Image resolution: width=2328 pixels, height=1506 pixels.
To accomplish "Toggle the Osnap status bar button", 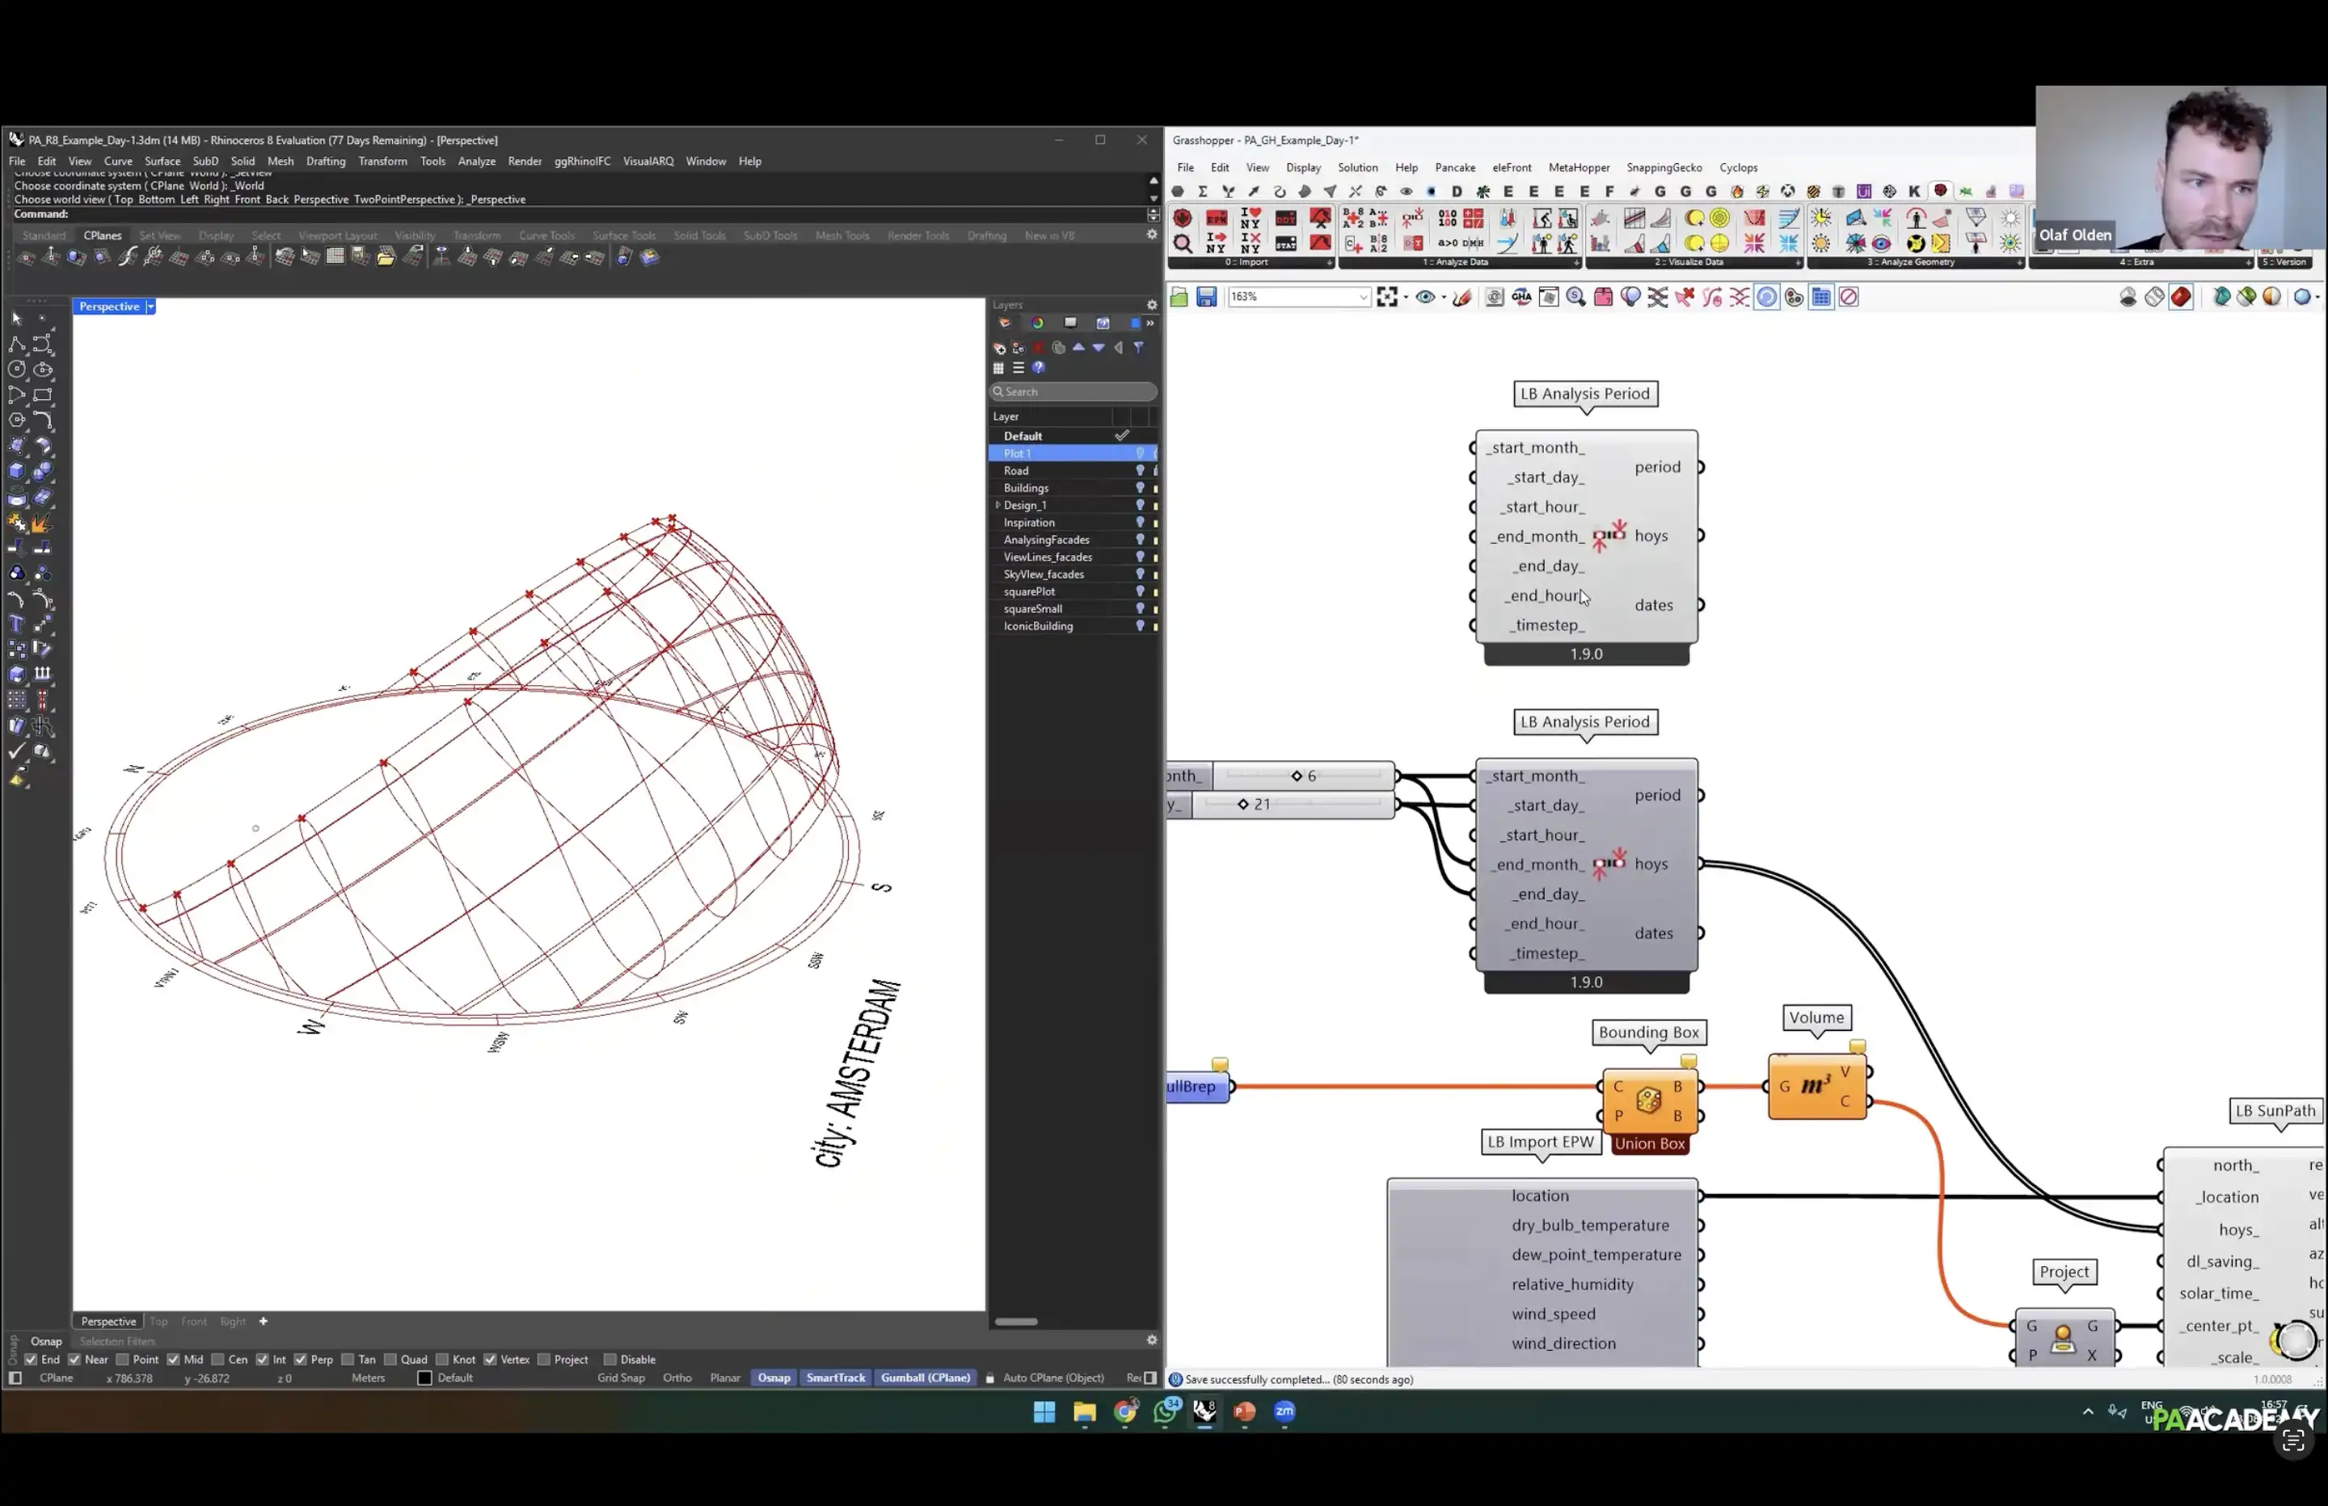I will (x=774, y=1379).
